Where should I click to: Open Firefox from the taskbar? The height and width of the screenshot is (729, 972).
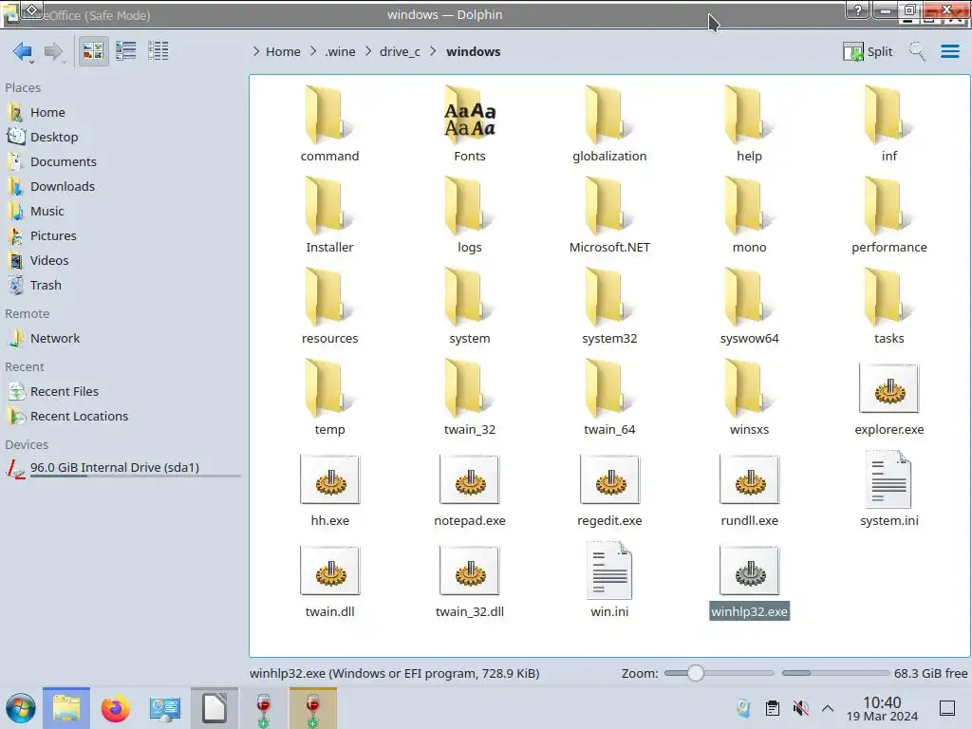[x=115, y=708]
